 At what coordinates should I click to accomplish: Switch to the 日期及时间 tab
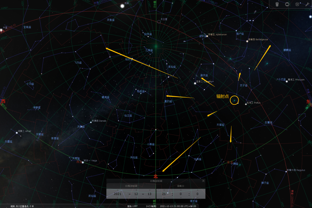tap(131, 186)
